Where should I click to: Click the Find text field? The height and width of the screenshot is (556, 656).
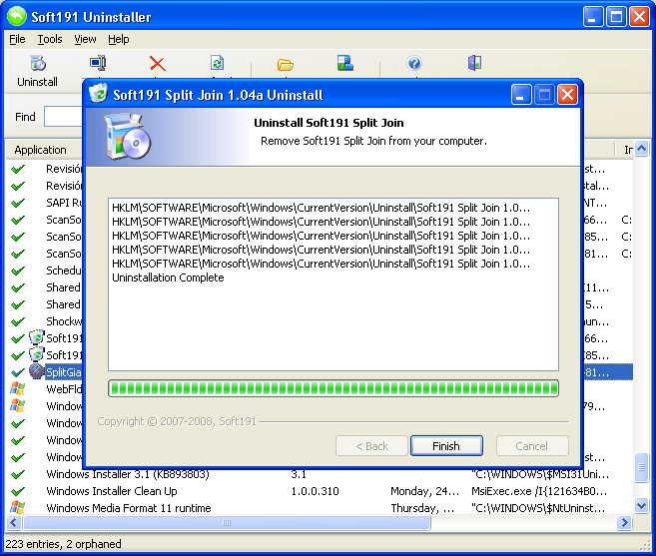63,117
